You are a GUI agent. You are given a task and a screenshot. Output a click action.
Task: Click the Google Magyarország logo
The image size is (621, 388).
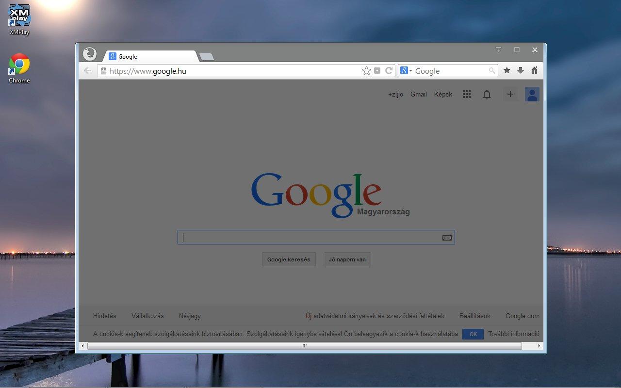point(330,195)
